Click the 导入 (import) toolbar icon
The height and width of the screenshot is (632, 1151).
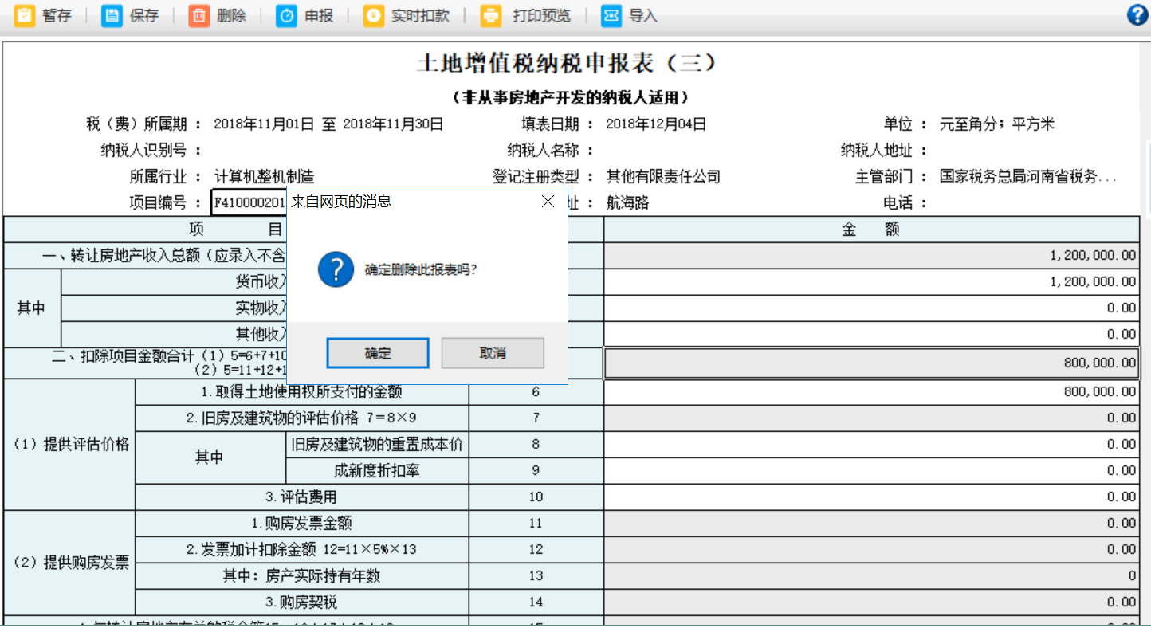[611, 16]
